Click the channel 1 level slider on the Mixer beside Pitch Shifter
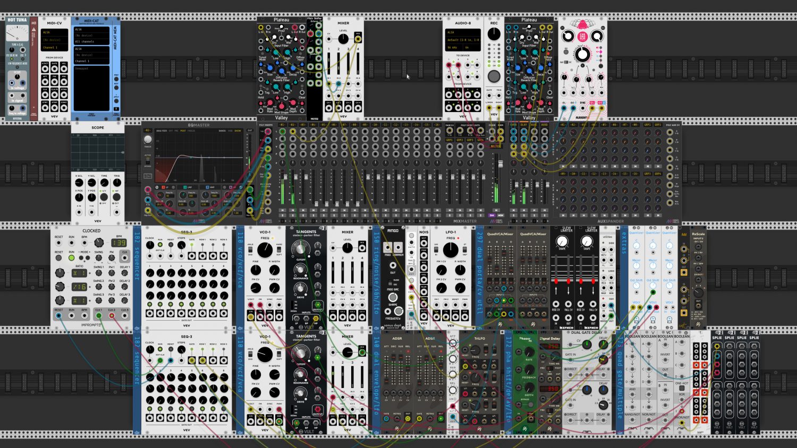 pyautogui.click(x=329, y=63)
